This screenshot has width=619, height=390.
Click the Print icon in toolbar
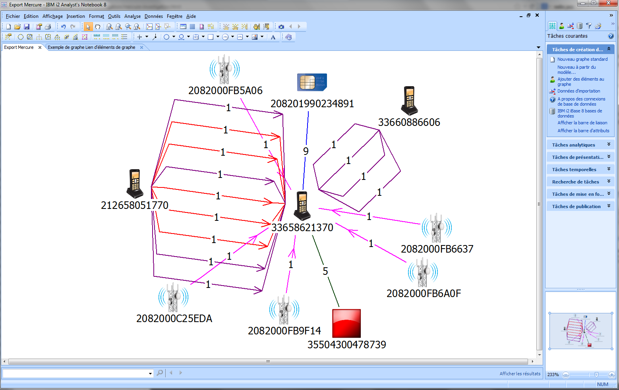point(48,27)
